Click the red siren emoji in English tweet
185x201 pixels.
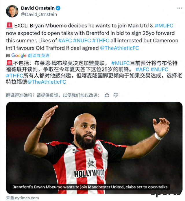click(9, 25)
